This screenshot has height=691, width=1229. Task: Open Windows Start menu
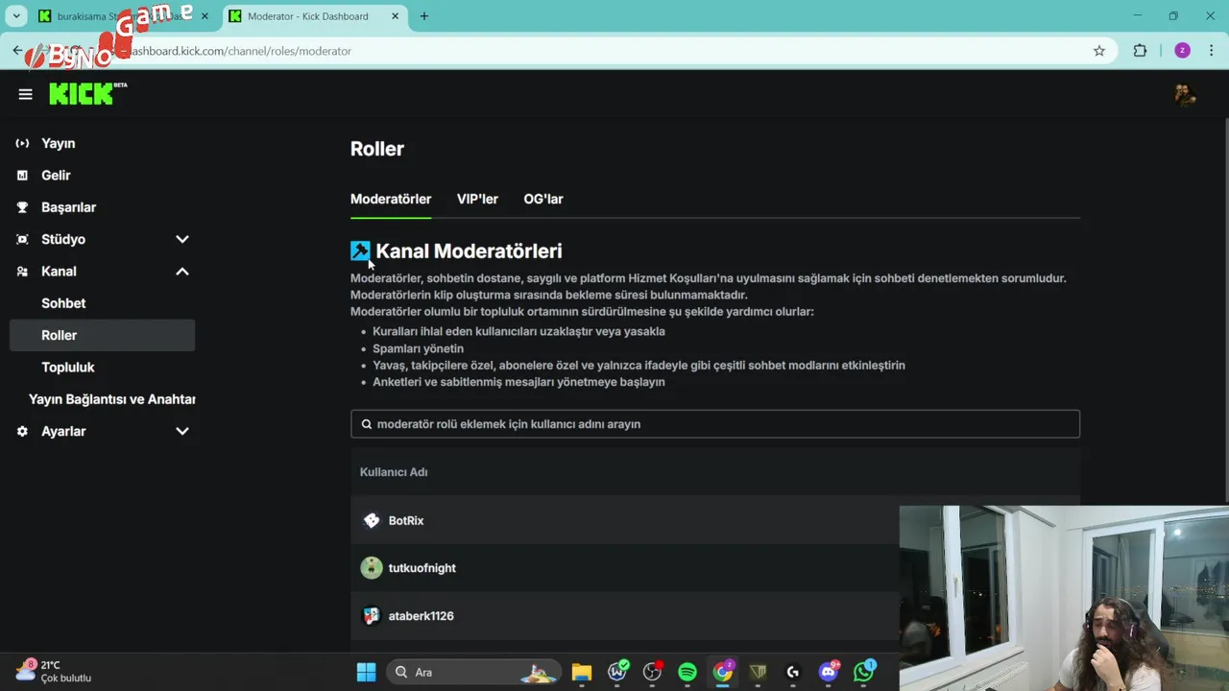click(x=366, y=672)
